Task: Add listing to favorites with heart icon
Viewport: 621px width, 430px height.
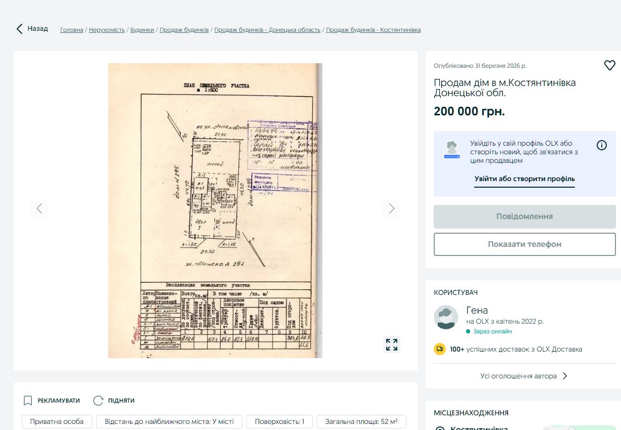Action: click(x=609, y=65)
